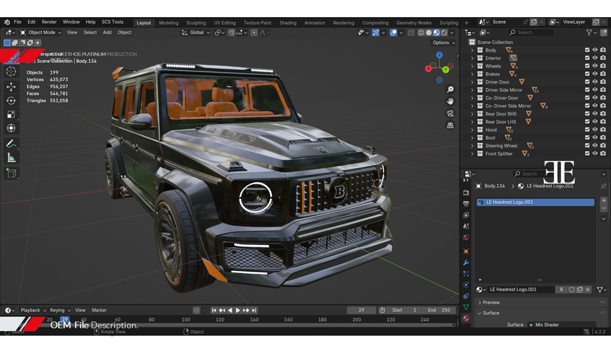Expand the Rear Door RHS collection
The image size is (611, 344).
pyautogui.click(x=473, y=114)
